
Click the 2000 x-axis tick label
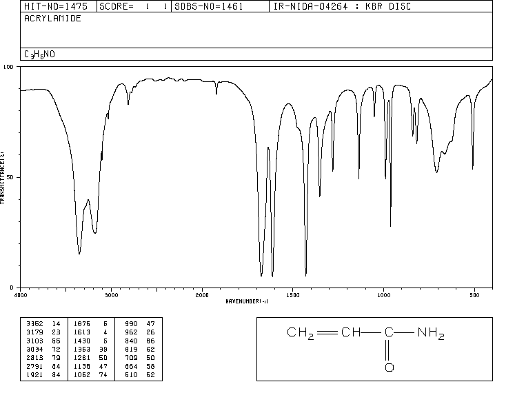click(x=202, y=295)
